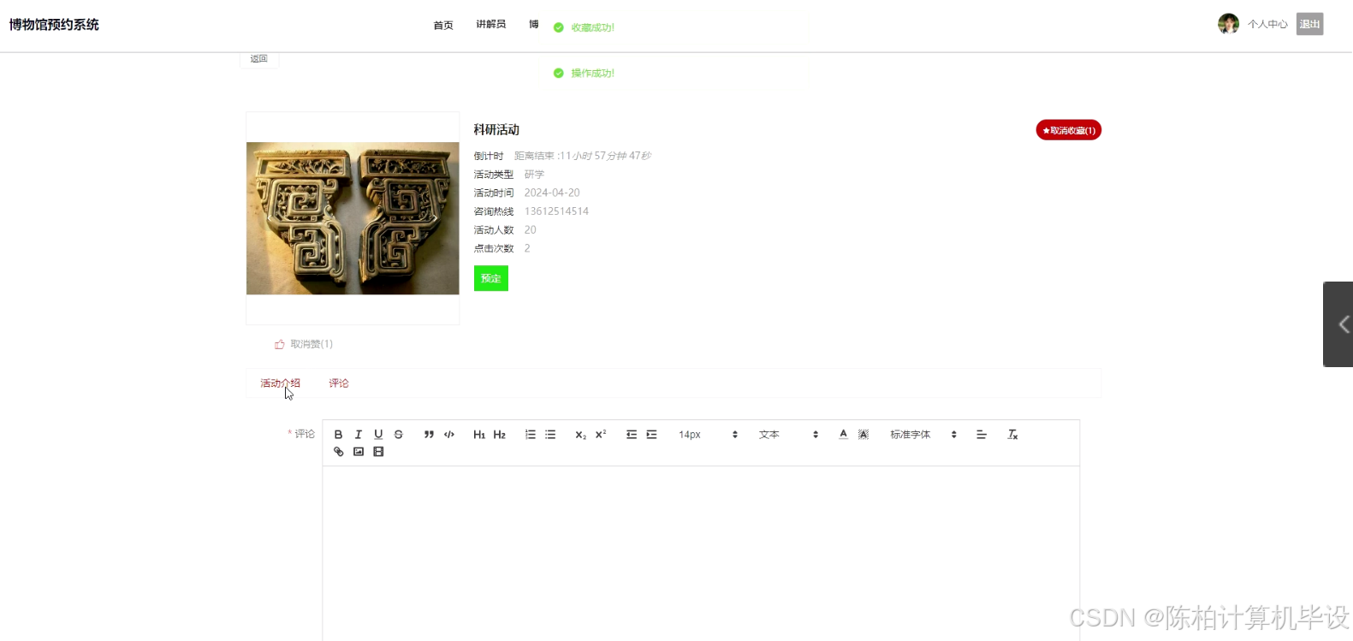Open the text background color picker
The image size is (1353, 641).
863,435
